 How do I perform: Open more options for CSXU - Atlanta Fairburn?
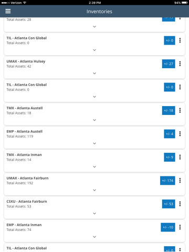(180, 204)
